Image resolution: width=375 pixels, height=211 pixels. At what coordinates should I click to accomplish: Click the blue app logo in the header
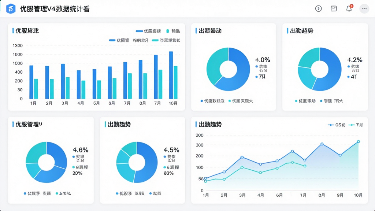(11, 9)
